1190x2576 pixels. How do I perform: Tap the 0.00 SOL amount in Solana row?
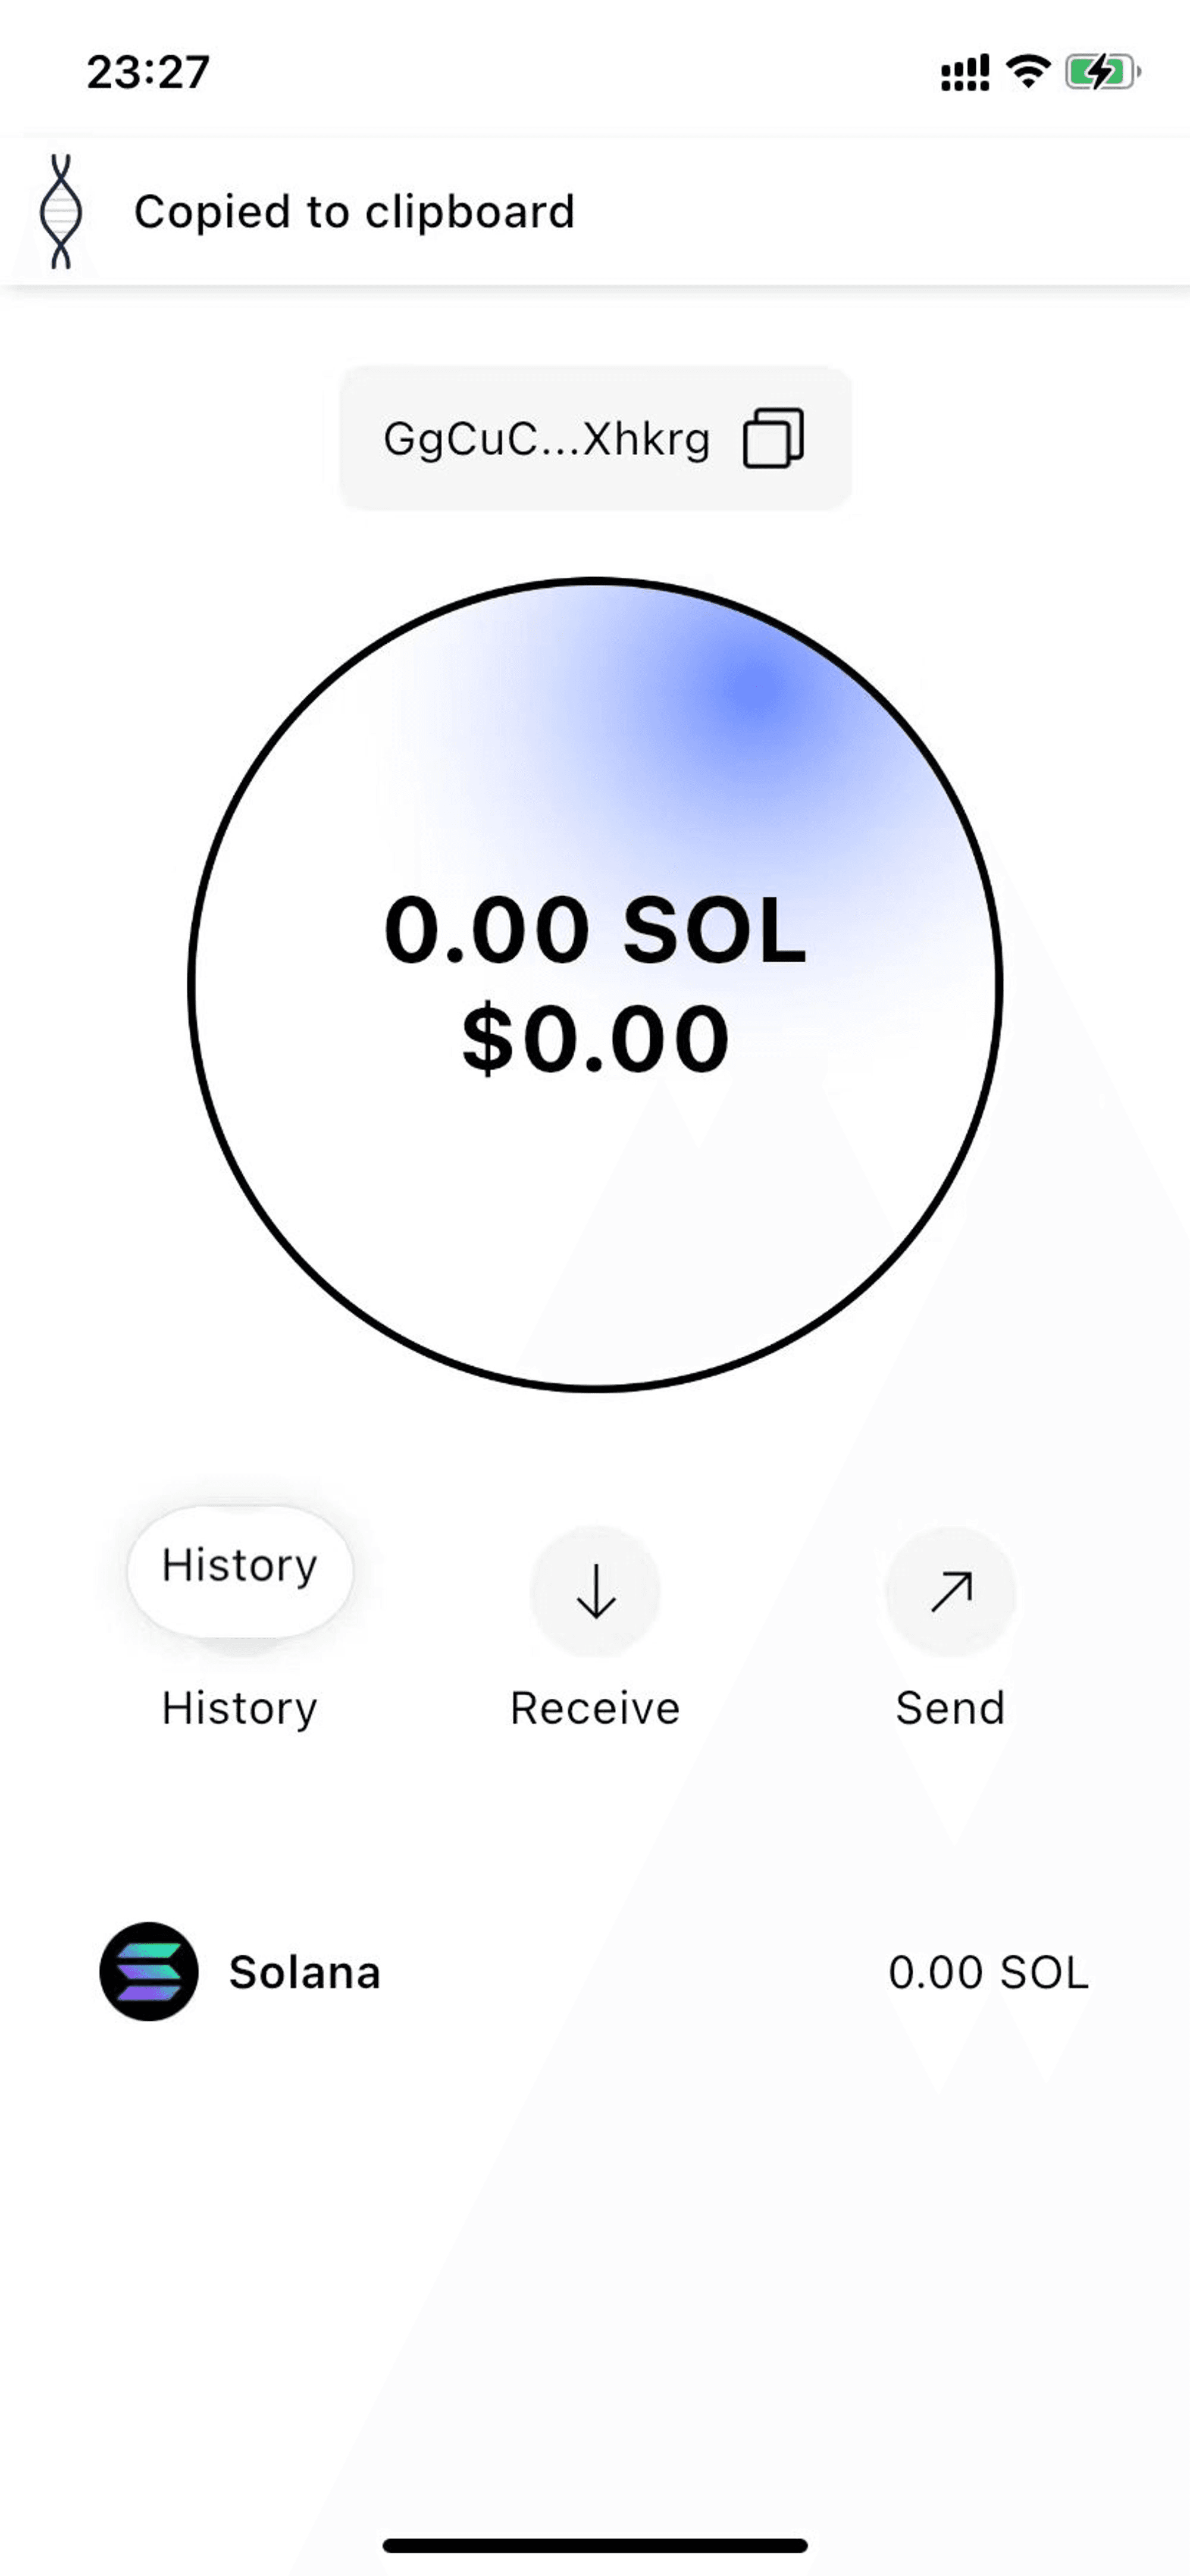[988, 1972]
